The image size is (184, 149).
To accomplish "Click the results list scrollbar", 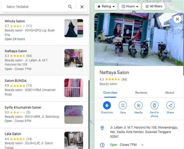I will click(89, 114).
